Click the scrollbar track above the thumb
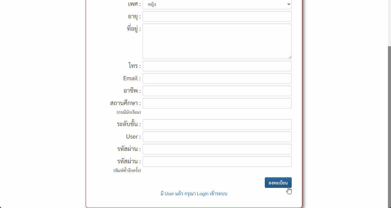391x208 pixels. (389, 23)
